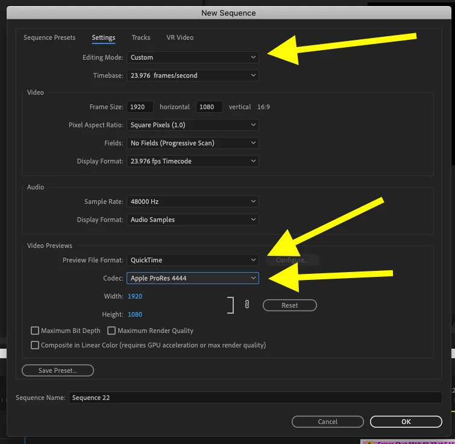Open the video Display Format timecode dropdown
Viewport: 455px width, 444px height.
pos(193,161)
